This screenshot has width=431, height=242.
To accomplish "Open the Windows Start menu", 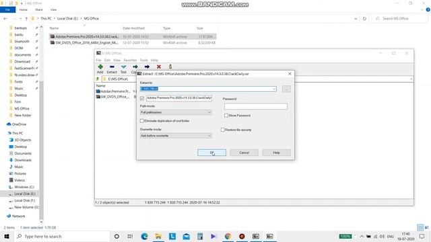I will tap(7, 236).
